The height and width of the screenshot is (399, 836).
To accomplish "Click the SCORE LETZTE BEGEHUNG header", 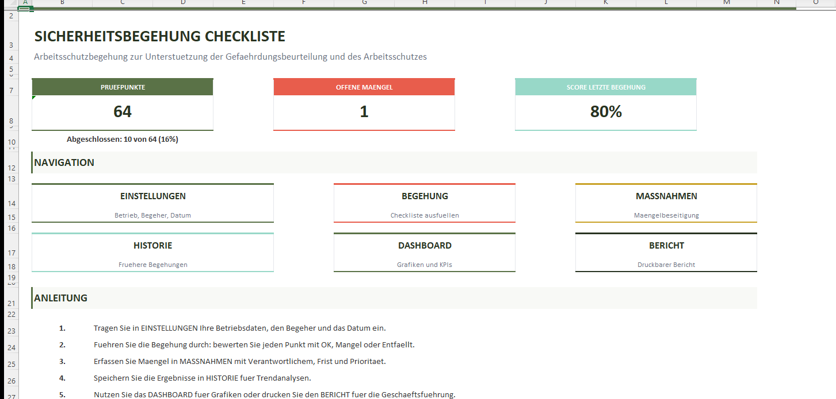I will click(x=605, y=87).
